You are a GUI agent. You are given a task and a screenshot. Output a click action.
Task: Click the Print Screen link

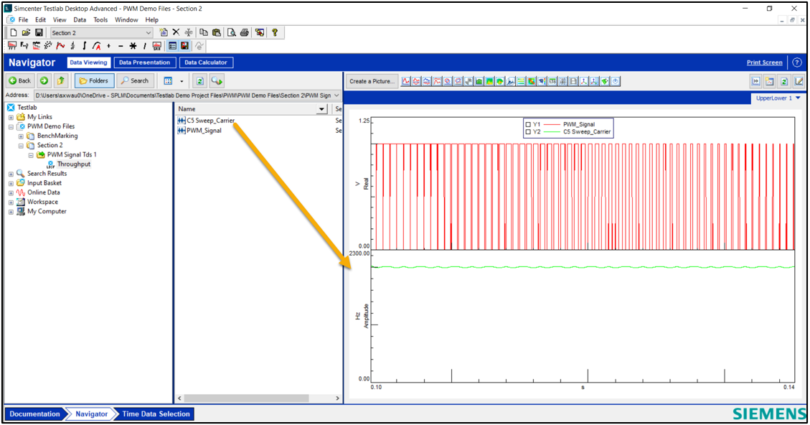click(x=765, y=62)
